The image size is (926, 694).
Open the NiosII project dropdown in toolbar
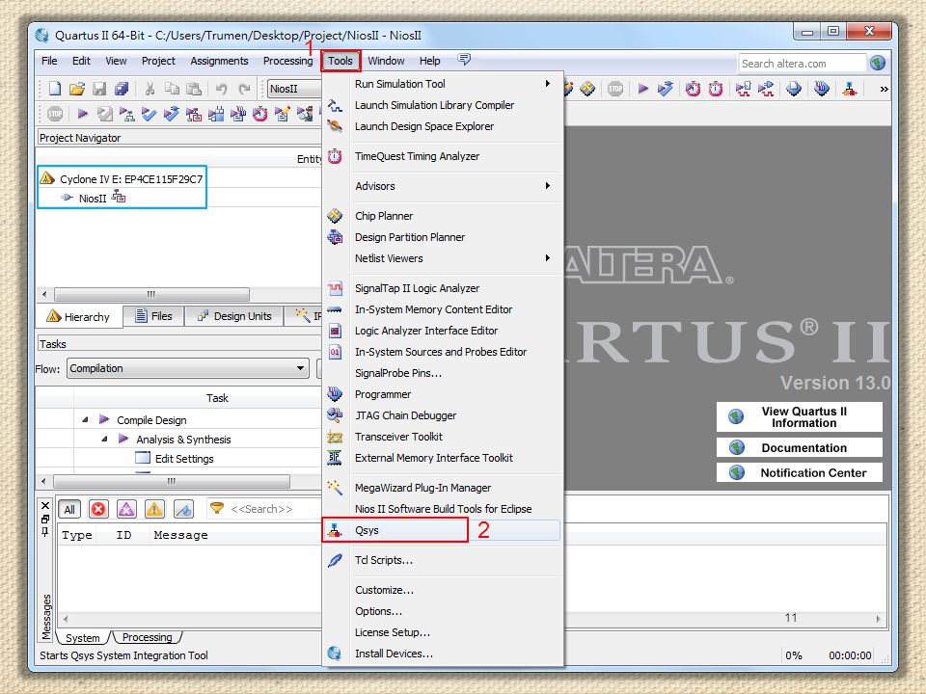tap(293, 89)
